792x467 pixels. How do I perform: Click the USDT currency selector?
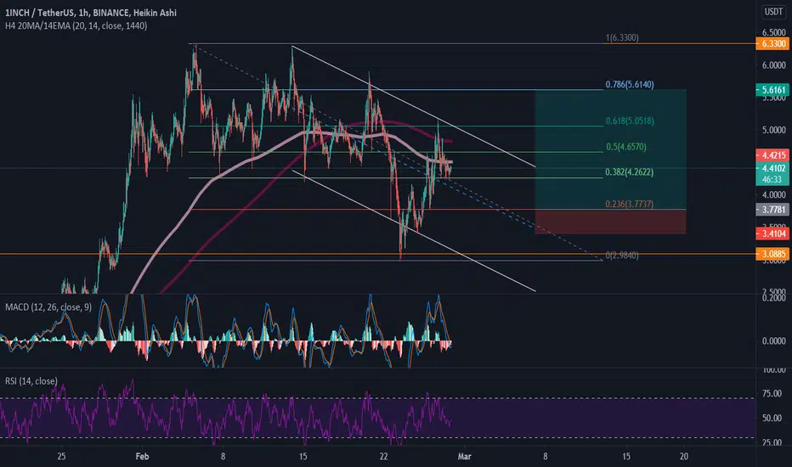pos(773,12)
